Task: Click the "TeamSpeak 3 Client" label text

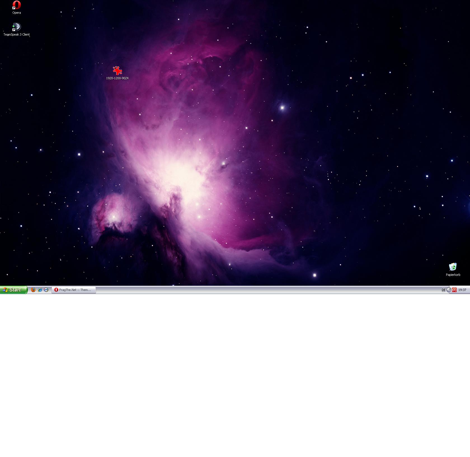Action: click(17, 34)
